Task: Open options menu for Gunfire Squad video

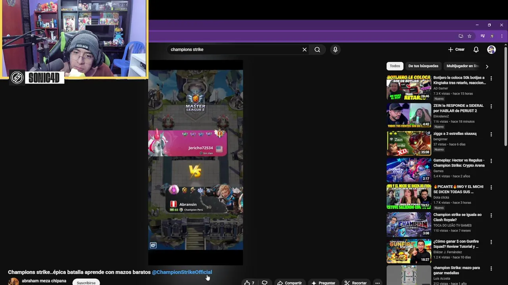Action: pyautogui.click(x=491, y=242)
